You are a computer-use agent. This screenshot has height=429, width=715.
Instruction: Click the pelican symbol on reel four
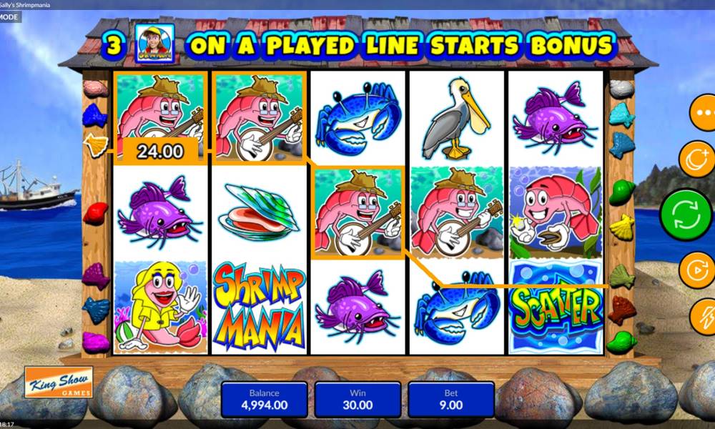click(456, 118)
